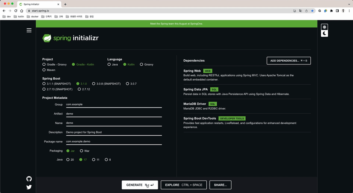Viewport: 353px width, 193px height.
Task: Select Gradle - Groovy project type
Action: click(x=55, y=65)
